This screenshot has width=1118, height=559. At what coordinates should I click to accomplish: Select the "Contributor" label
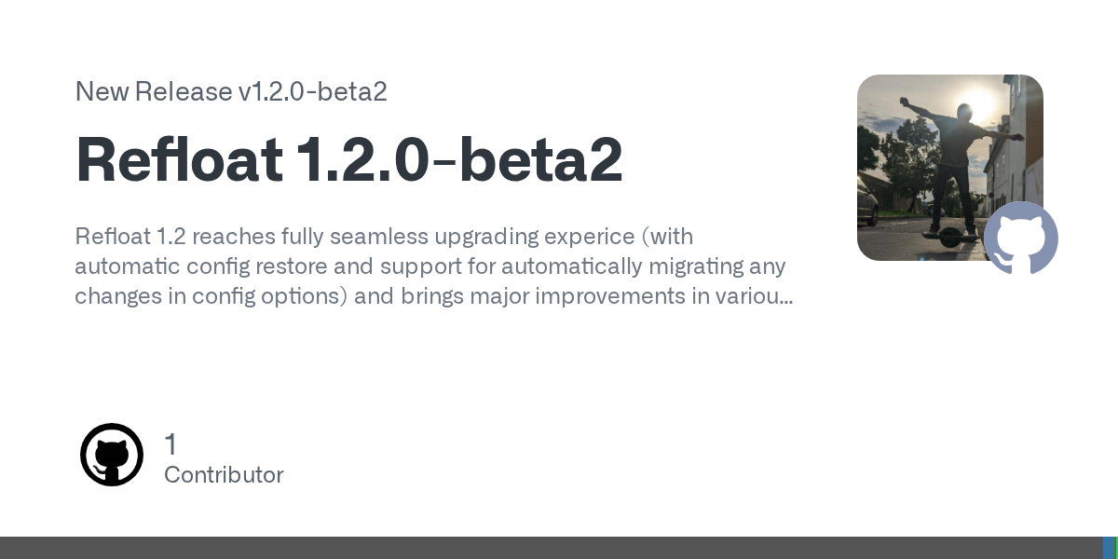coord(224,475)
